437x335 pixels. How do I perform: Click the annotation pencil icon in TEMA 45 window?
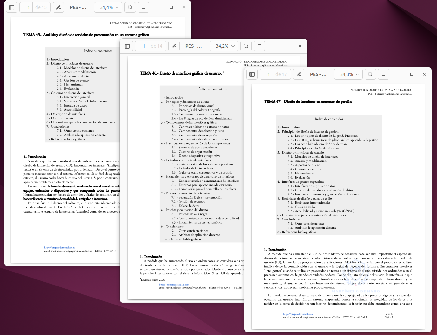[x=58, y=7]
